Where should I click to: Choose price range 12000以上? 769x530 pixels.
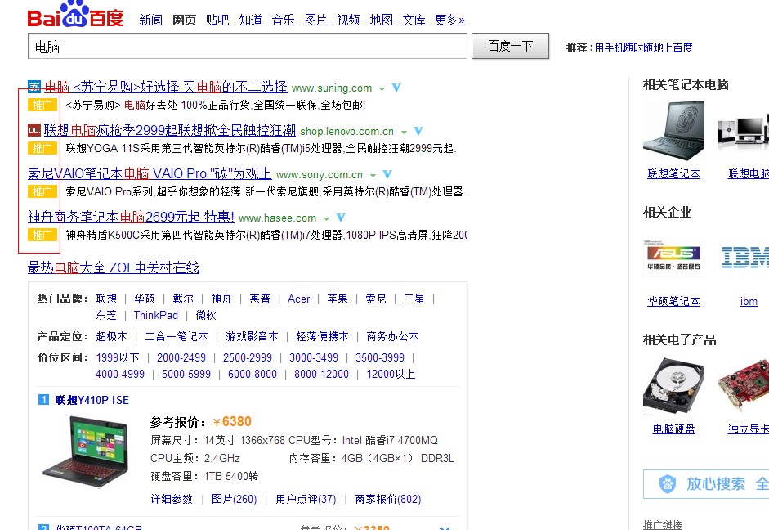(391, 374)
